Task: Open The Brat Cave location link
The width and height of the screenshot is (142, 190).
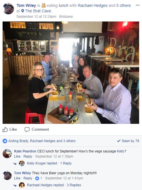Action: 38,11
